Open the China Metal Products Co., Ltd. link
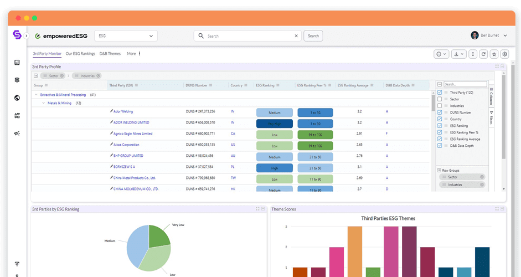Image resolution: width=521 pixels, height=277 pixels. pyautogui.click(x=135, y=178)
